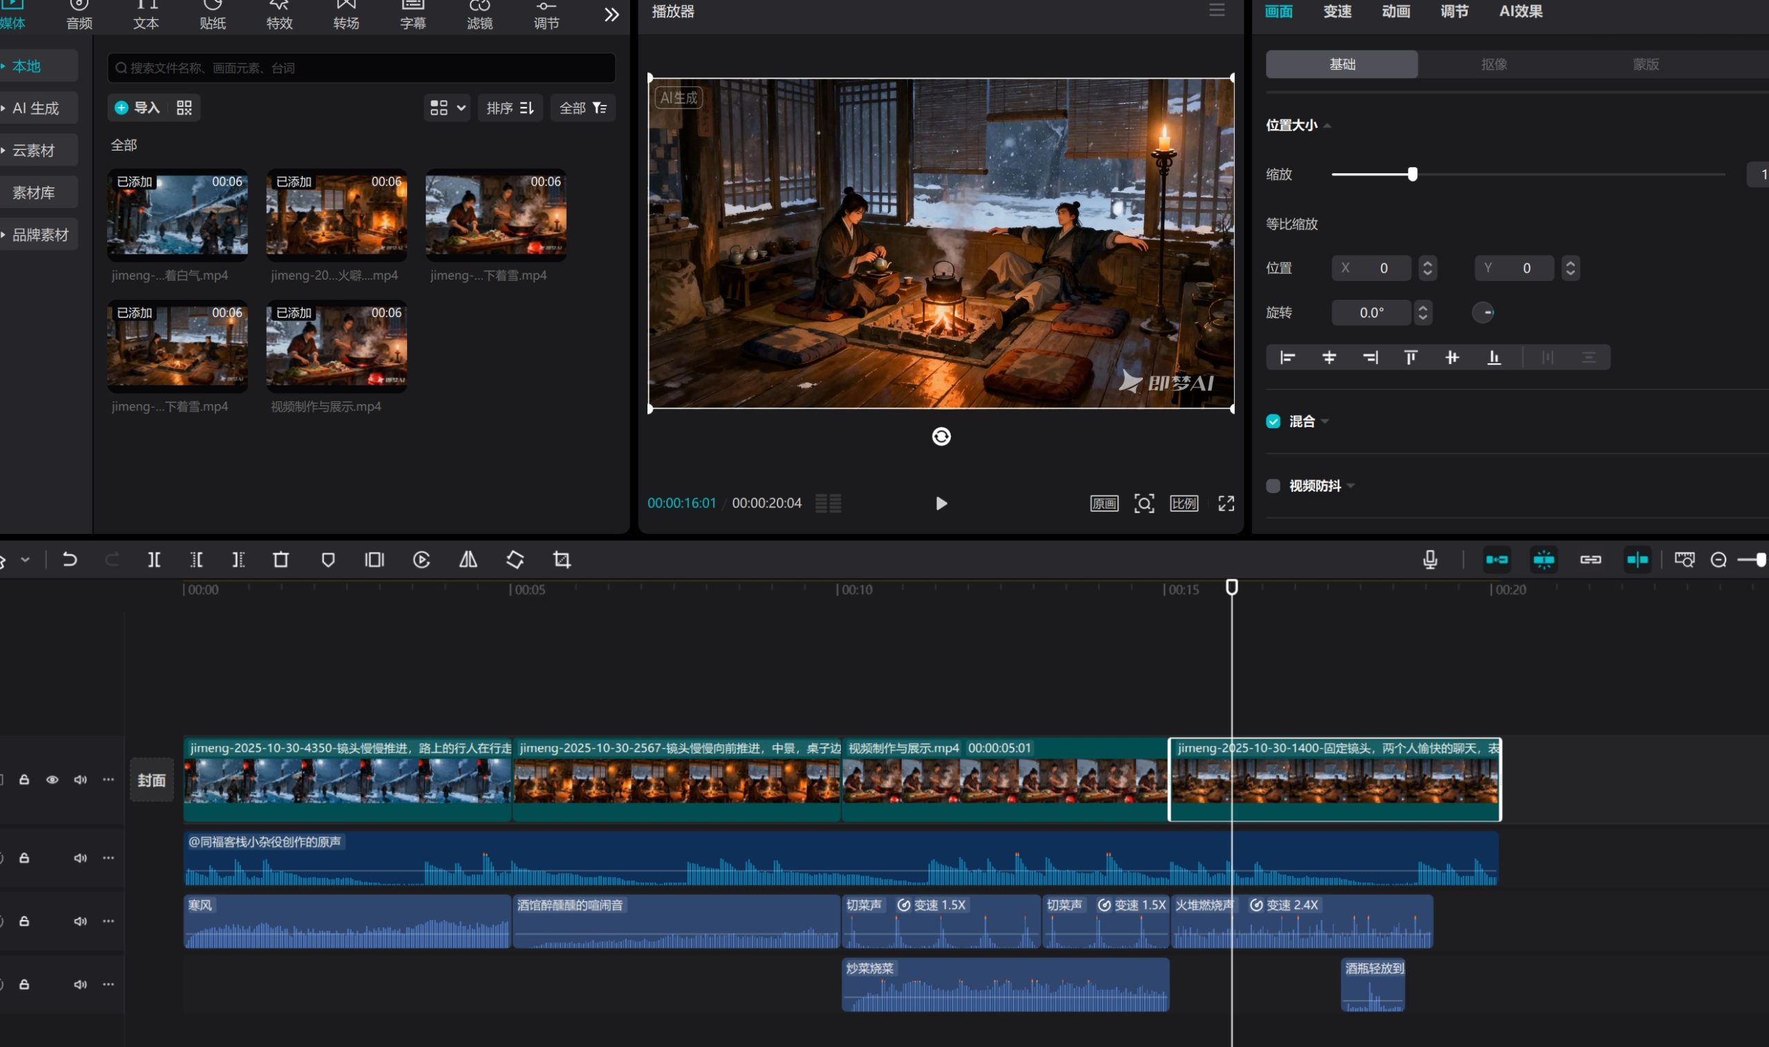Open the 全部 filter dropdown
The image size is (1769, 1047).
point(583,108)
